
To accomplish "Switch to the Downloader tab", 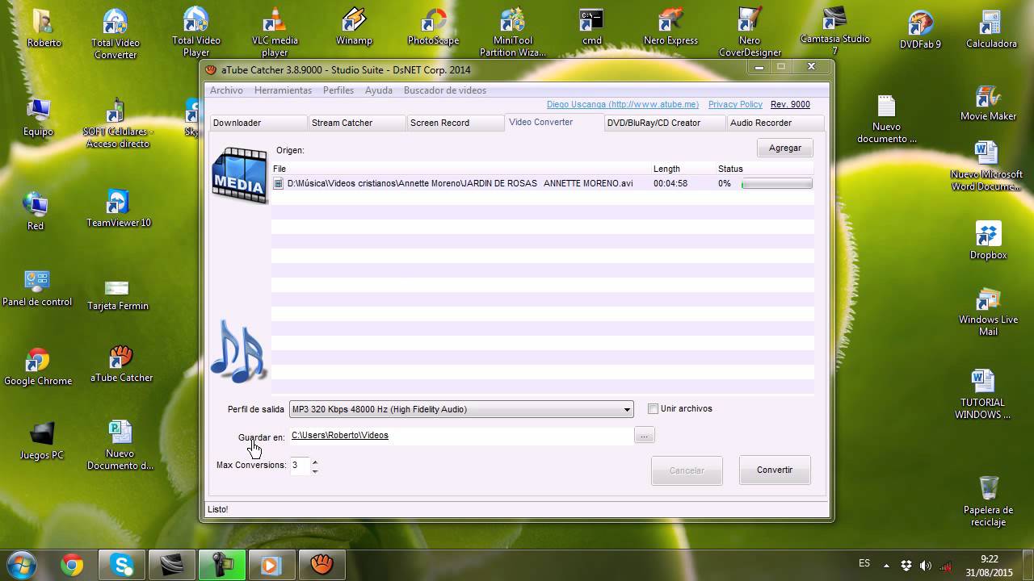I will pyautogui.click(x=258, y=123).
